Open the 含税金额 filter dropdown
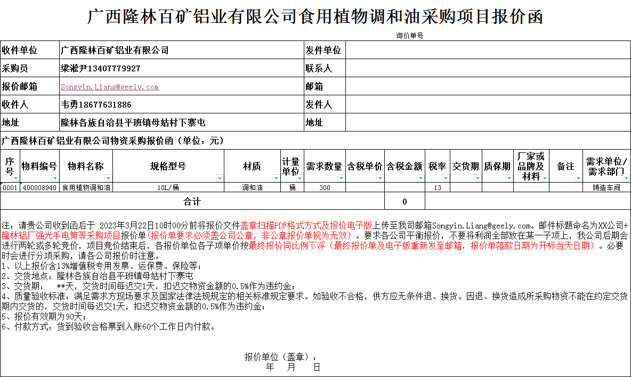 click(420, 178)
